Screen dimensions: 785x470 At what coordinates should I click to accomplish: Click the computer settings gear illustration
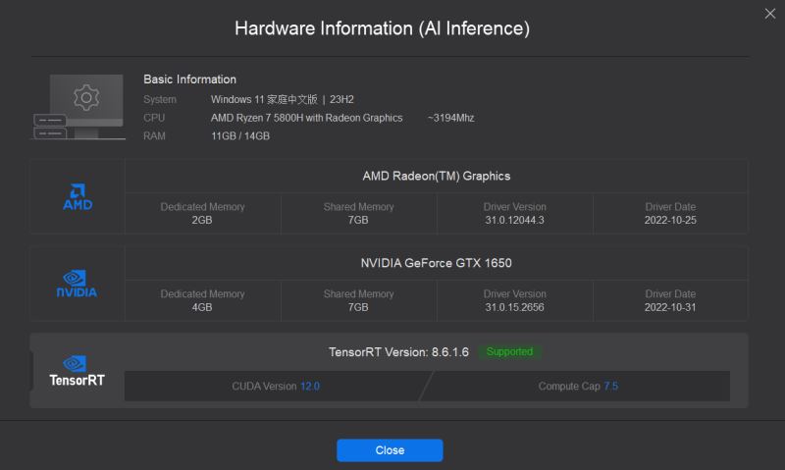pyautogui.click(x=78, y=107)
